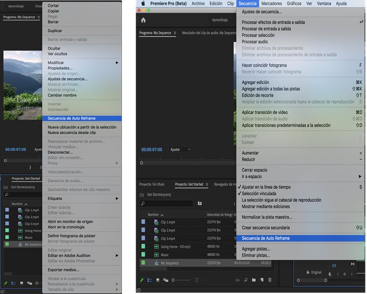The image size is (367, 294).
Task: Click the Clip 3.mp4 video icon in right window
Action: click(x=157, y=239)
